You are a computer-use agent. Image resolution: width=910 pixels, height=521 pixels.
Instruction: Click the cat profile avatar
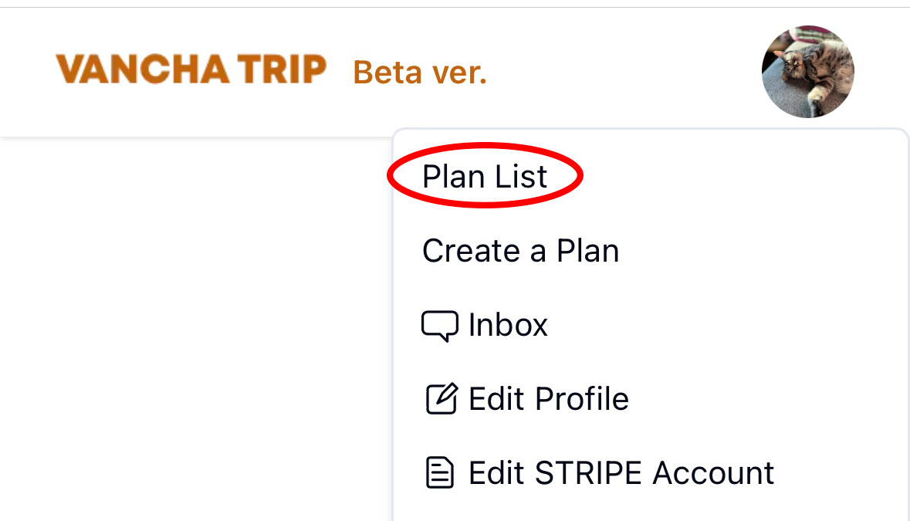[807, 71]
